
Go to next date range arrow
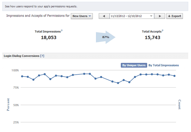pos(160,16)
